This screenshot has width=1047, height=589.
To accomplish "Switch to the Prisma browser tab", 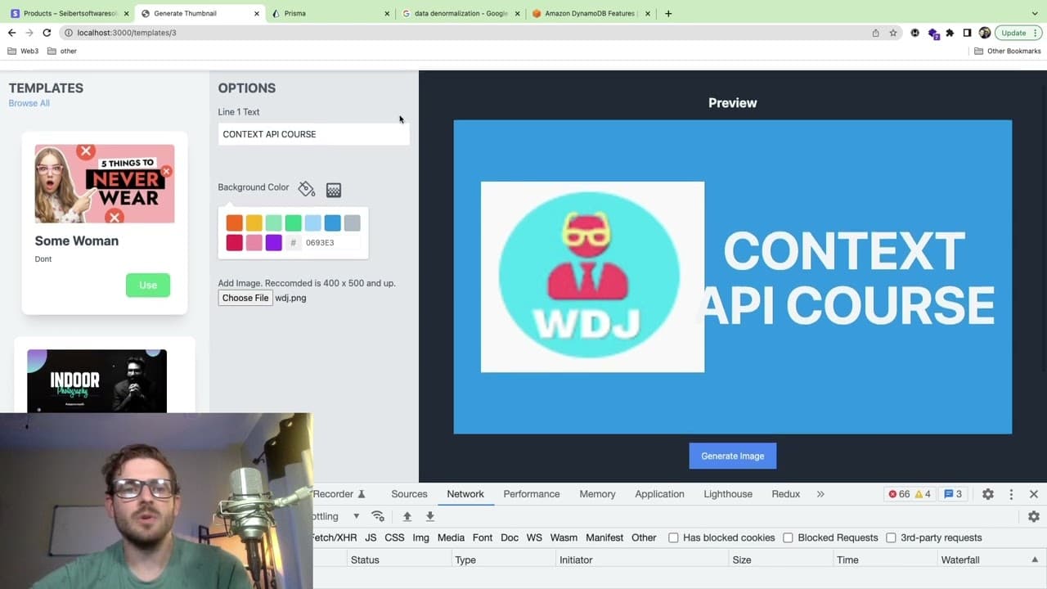I will tap(329, 14).
